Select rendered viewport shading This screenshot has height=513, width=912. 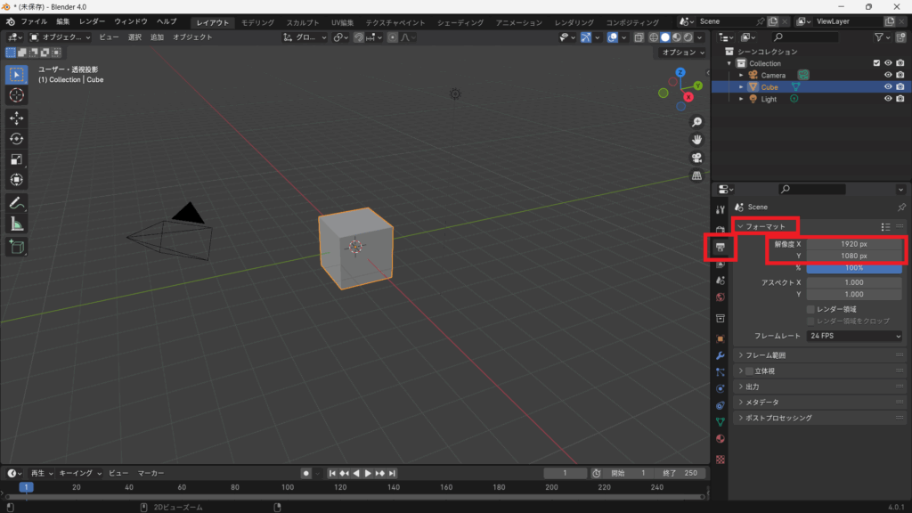coord(688,37)
